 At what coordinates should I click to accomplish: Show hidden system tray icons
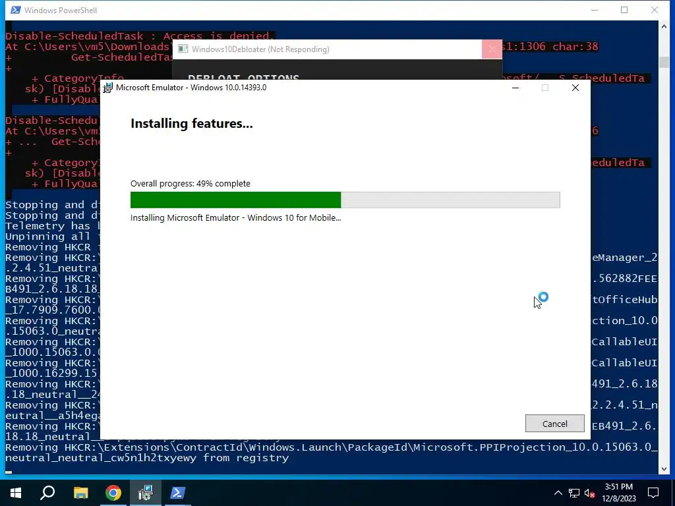558,493
